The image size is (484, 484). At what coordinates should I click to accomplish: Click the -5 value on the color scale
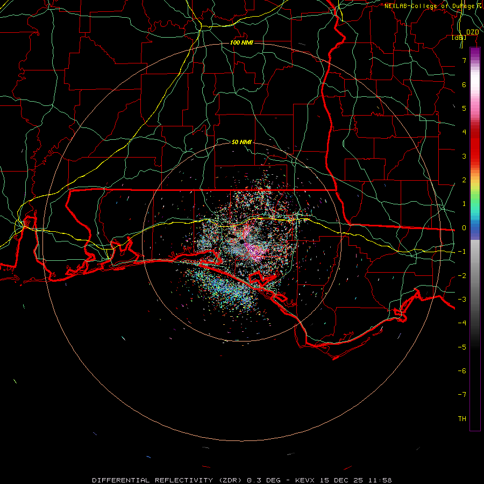pyautogui.click(x=462, y=347)
